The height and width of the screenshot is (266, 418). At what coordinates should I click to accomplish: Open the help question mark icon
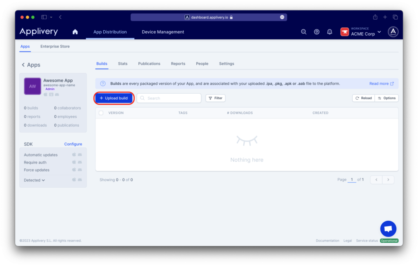316,32
